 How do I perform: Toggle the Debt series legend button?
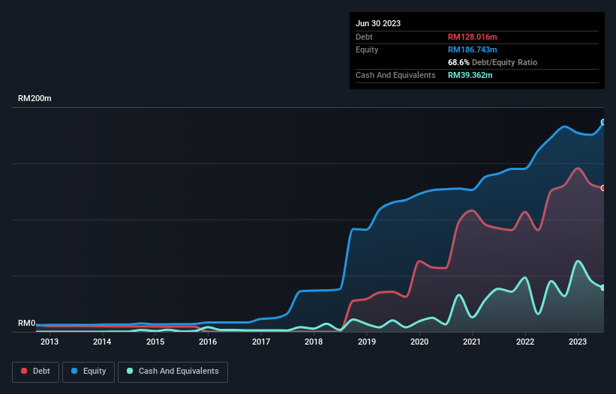coord(36,372)
